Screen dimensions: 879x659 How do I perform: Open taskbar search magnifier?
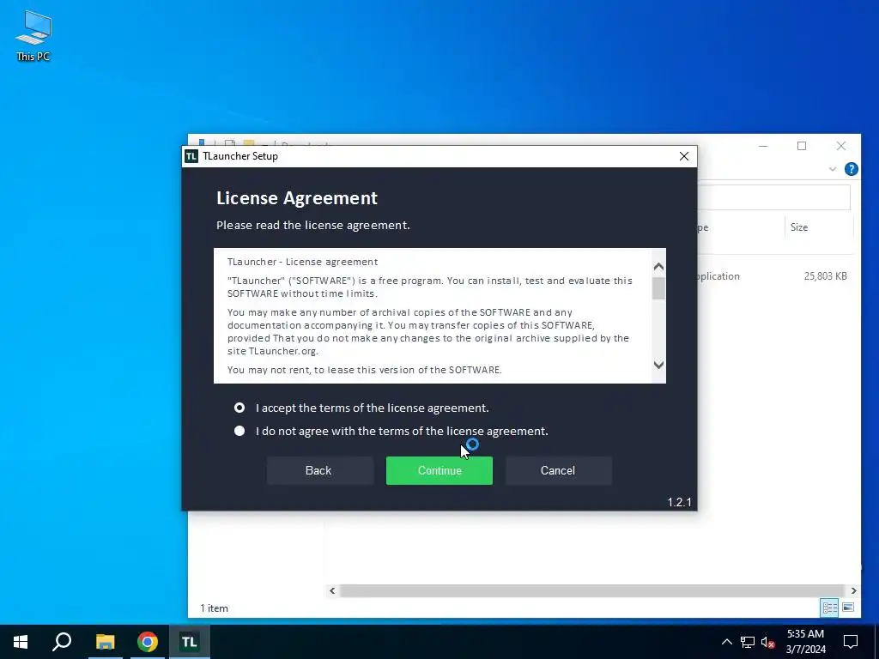(x=62, y=642)
